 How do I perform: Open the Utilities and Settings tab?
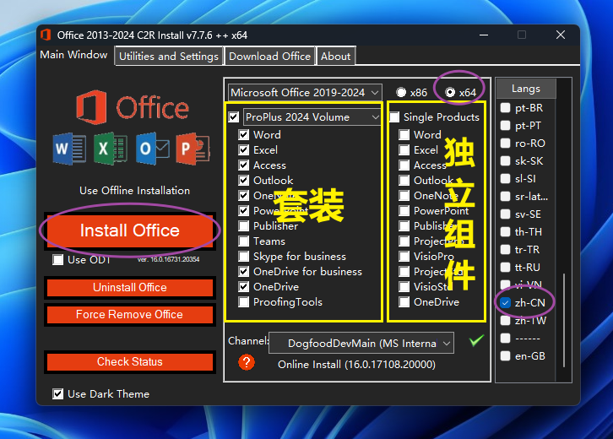(169, 57)
